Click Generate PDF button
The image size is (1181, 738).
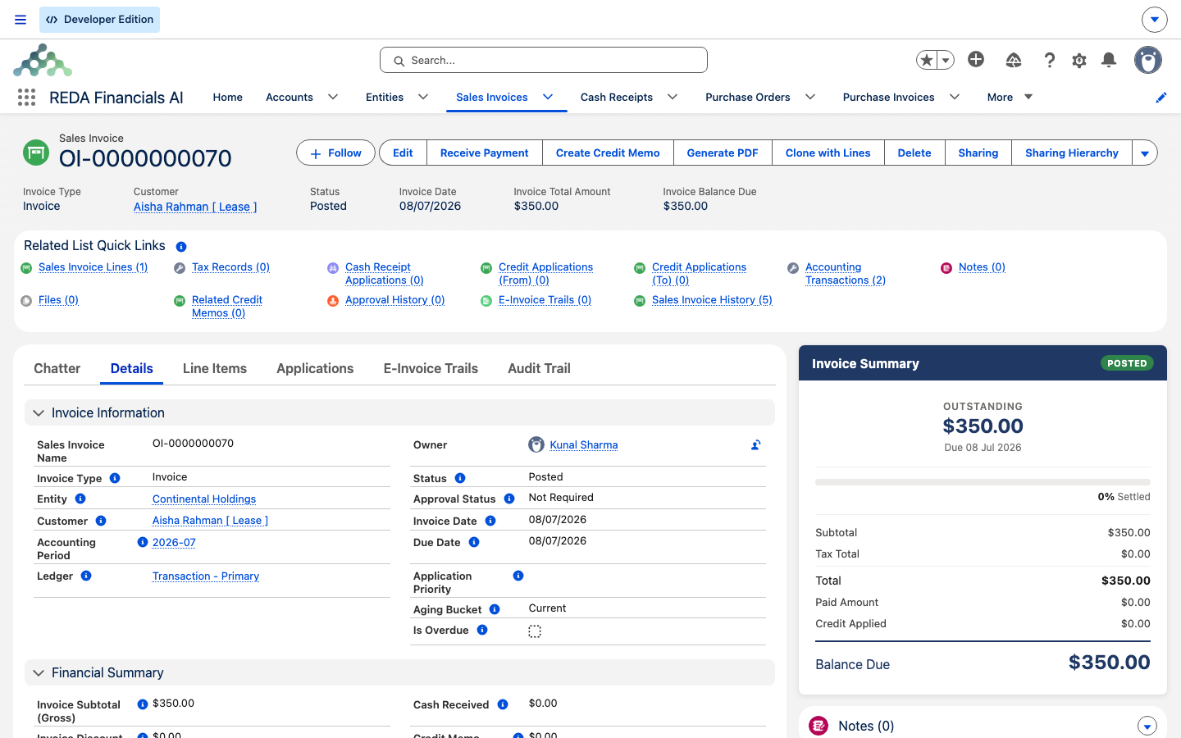[x=723, y=153]
